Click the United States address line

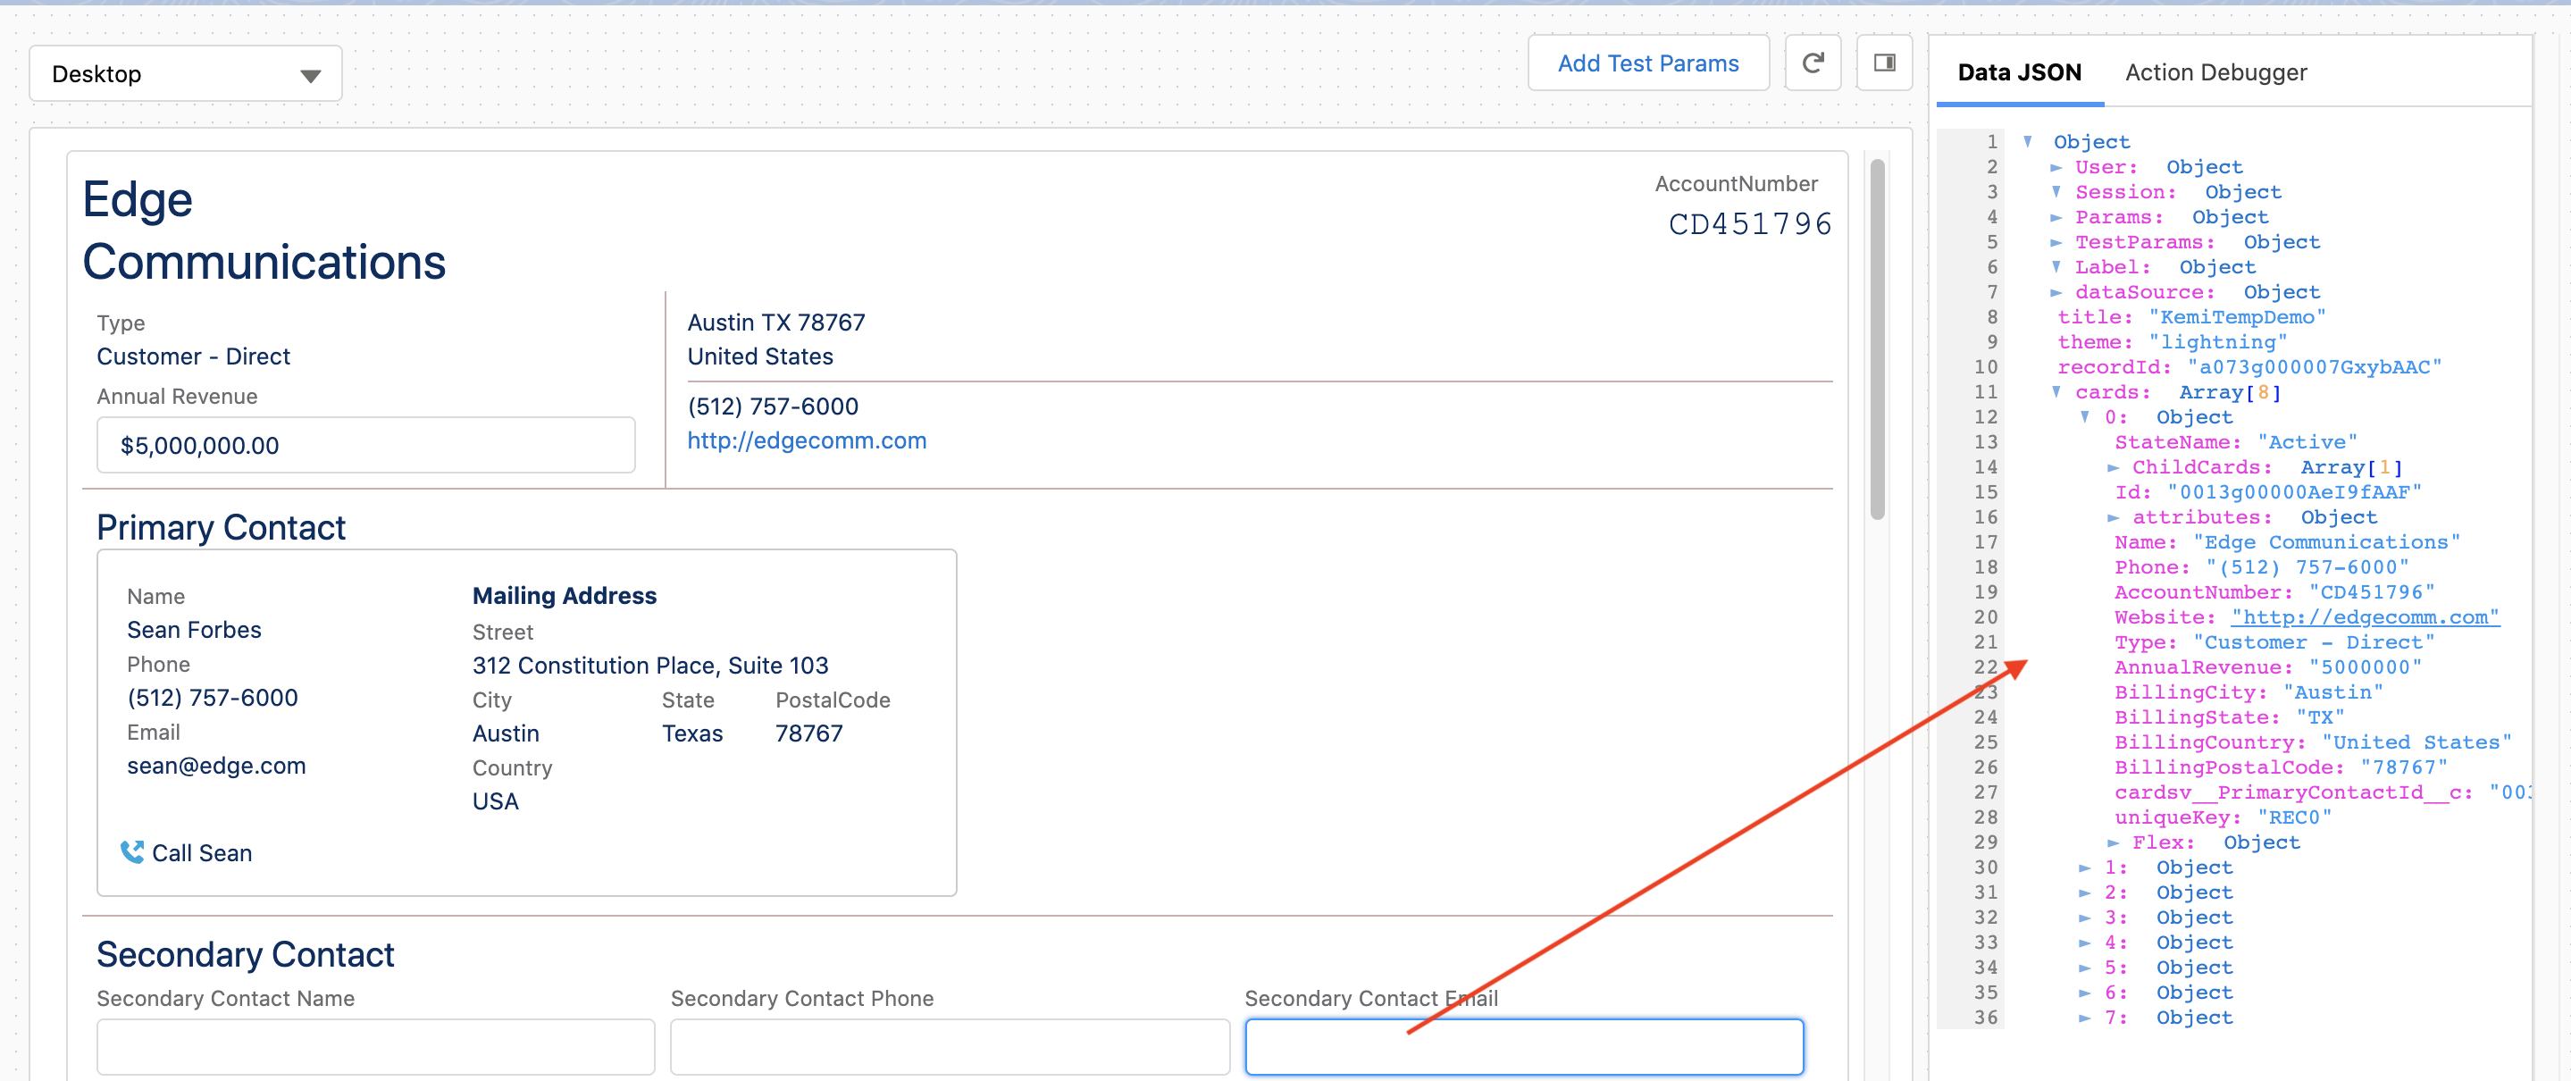tap(760, 356)
